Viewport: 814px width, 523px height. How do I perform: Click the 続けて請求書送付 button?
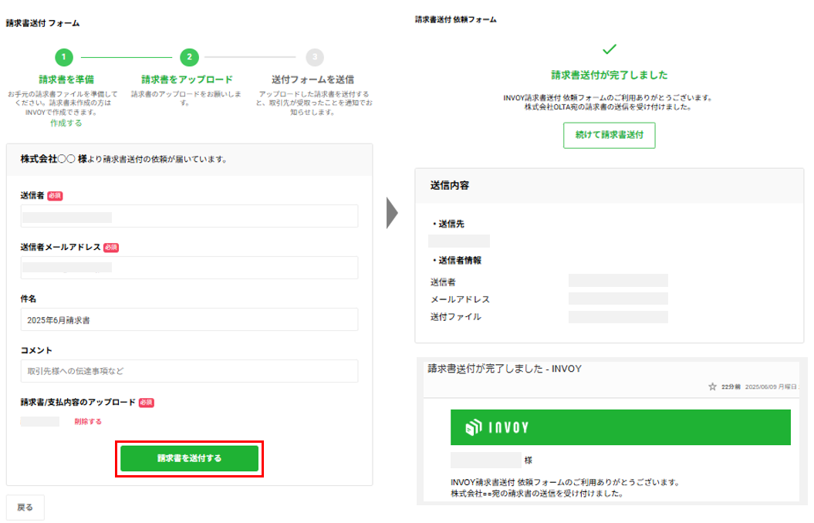[x=609, y=135]
